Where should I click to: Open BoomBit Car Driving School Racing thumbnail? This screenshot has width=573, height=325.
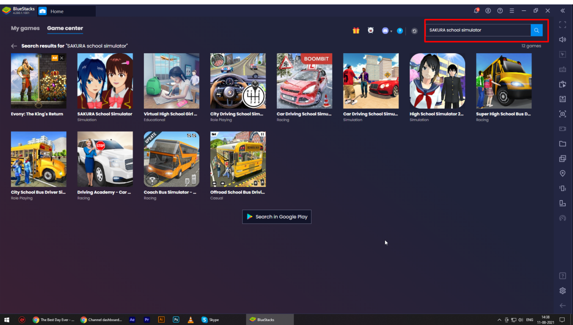pyautogui.click(x=305, y=81)
